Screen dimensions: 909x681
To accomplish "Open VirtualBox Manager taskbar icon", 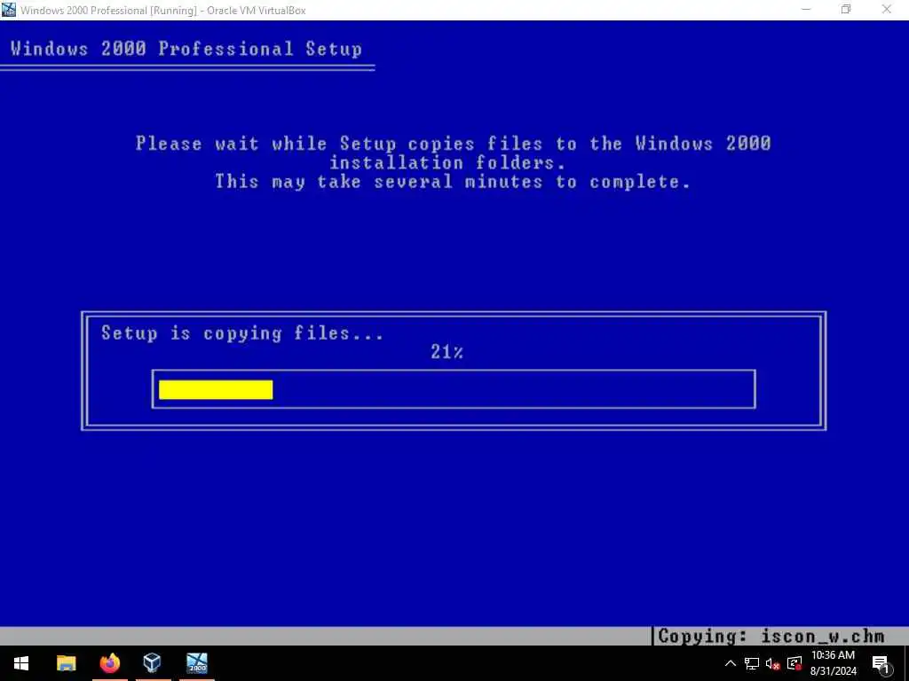I will (152, 662).
